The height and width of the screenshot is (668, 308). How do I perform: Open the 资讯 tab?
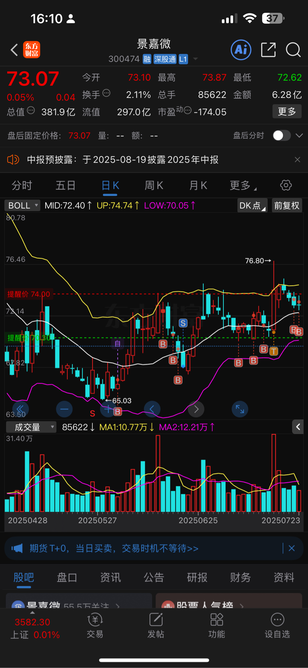point(110,577)
